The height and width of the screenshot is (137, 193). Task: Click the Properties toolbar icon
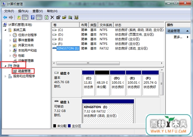[x=58, y=17]
